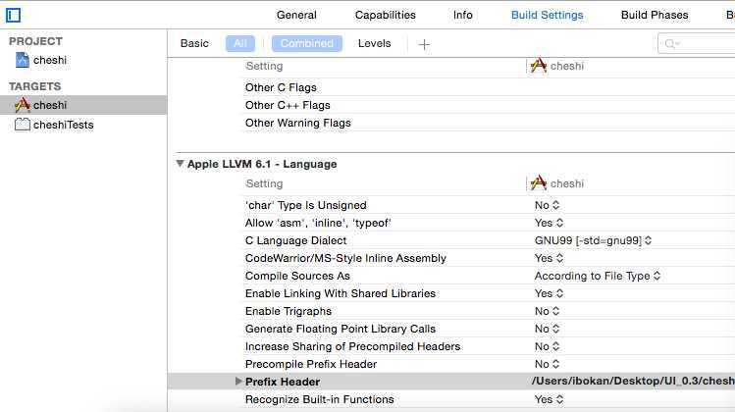735x412 pixels.
Task: Open CodeWarrior/MS-Style Inline Assembly Yes popup
Action: click(549, 258)
